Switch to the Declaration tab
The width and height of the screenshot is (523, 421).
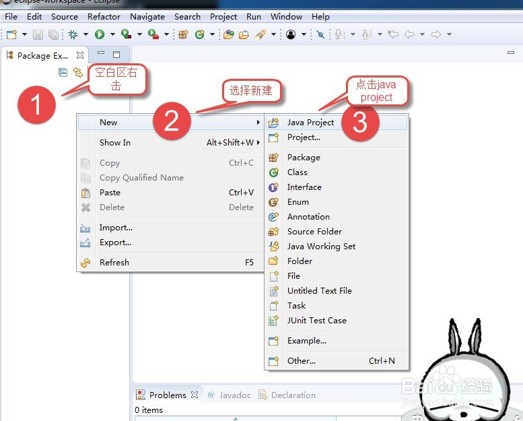[x=287, y=395]
